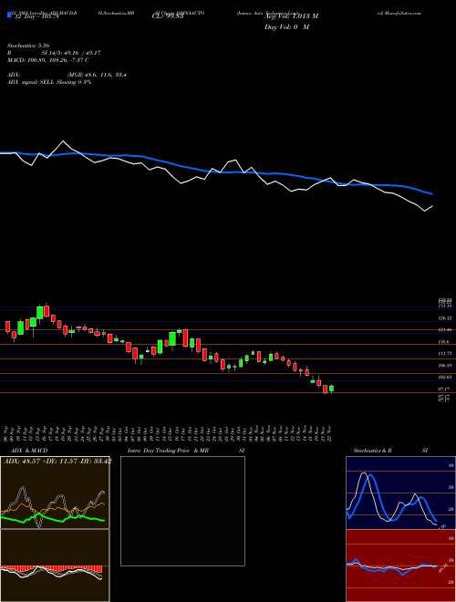This screenshot has height=602, width=456.
Task: Click the large green candle in mid-October
Action: coord(172,338)
